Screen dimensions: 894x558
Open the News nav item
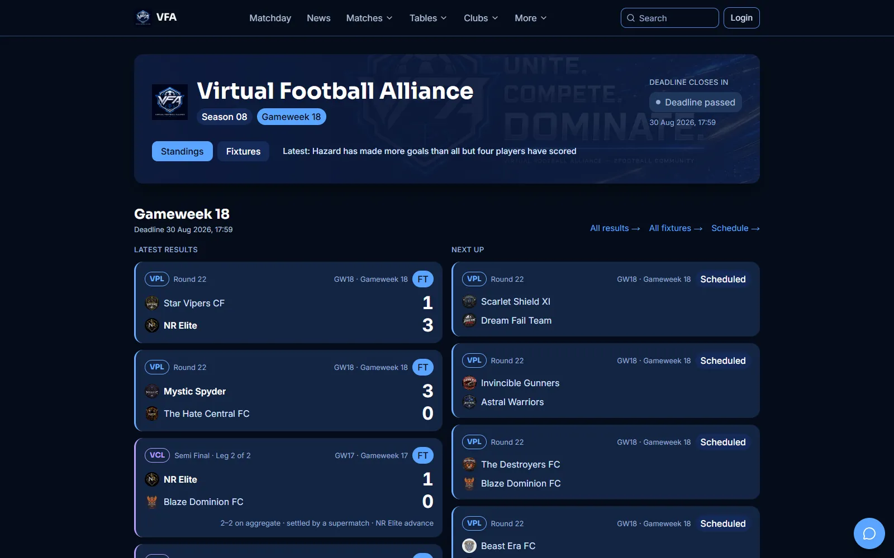[318, 18]
